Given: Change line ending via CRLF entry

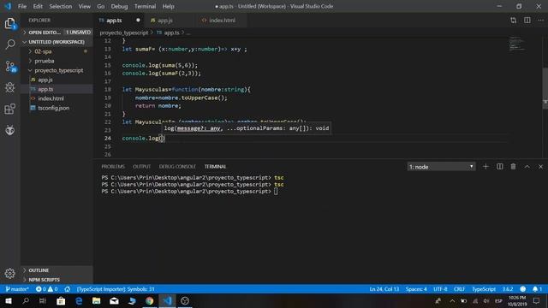Looking at the screenshot, I should pos(459,289).
